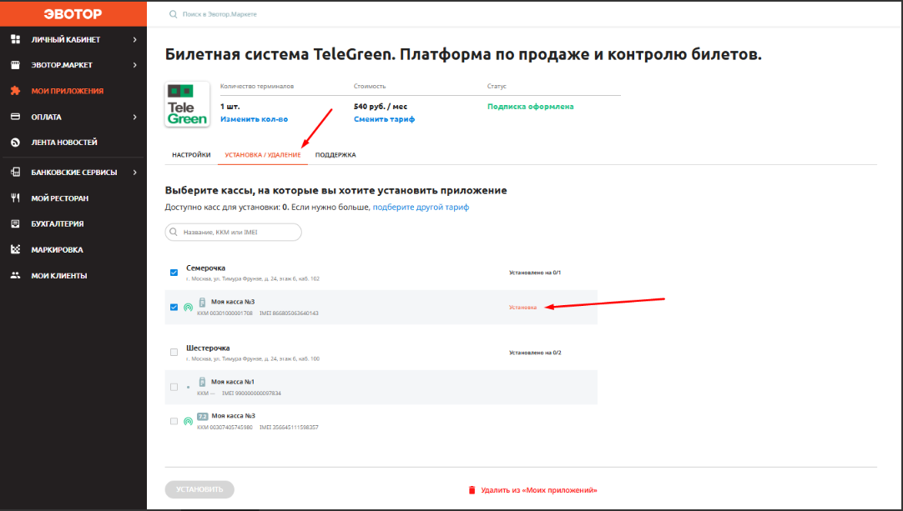The height and width of the screenshot is (511, 903).
Task: Click the magnifier icon in top search
Action: tap(173, 14)
